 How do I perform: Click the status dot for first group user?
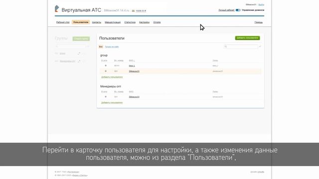pyautogui.click(x=106, y=66)
